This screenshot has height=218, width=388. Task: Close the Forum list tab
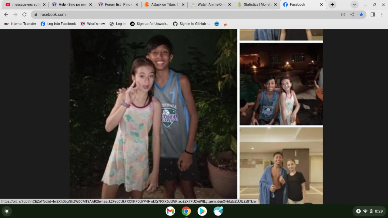click(x=137, y=5)
